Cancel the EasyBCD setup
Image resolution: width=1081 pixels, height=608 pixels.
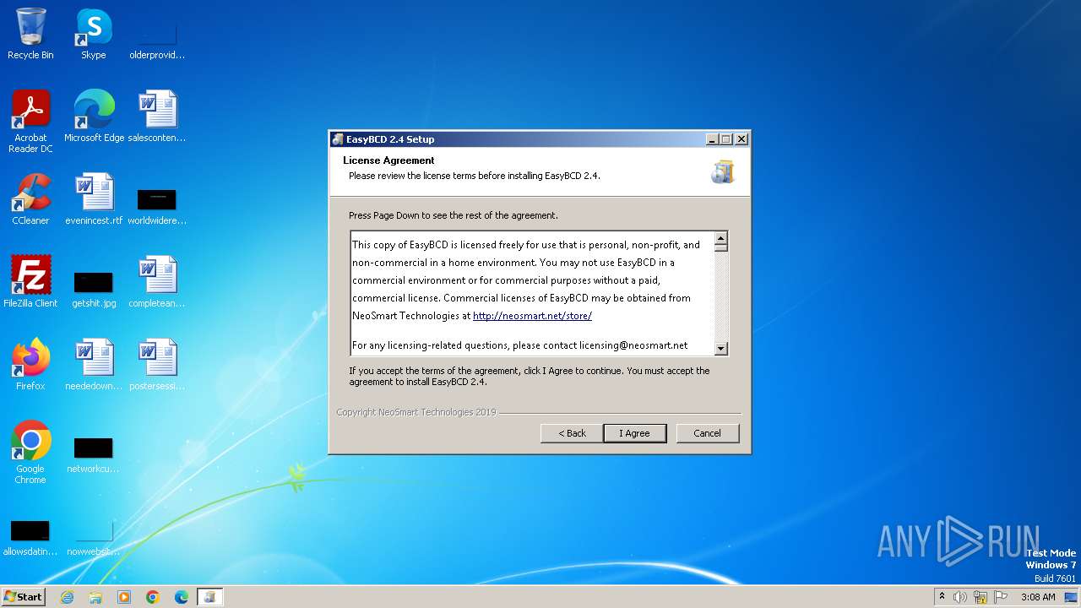click(708, 433)
